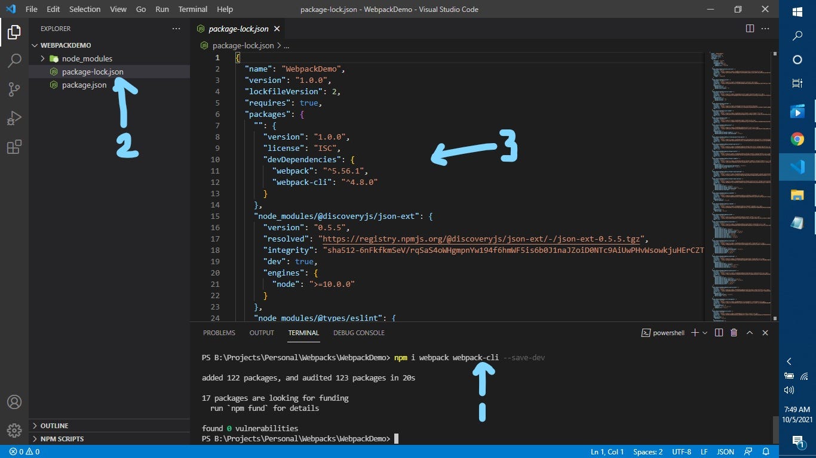Open the editor's More Actions menu
Screen dimensions: 816x458
[x=766, y=29]
